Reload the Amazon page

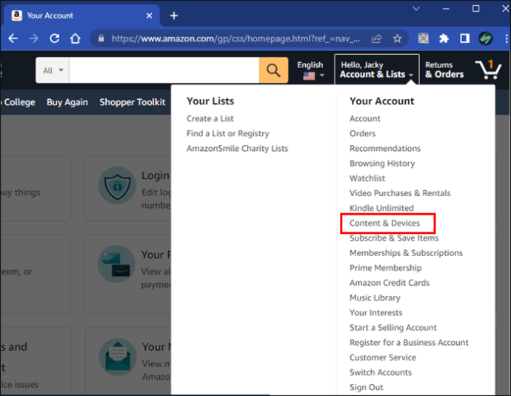[x=54, y=38]
